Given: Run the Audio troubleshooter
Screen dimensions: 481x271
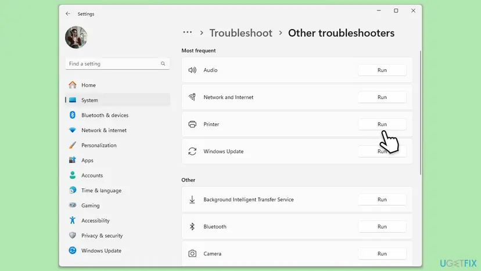Looking at the screenshot, I should 382,70.
